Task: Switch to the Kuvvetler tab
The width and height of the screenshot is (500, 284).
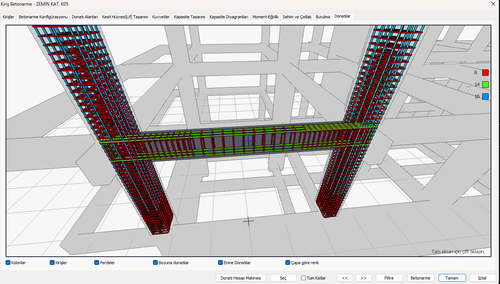Action: (x=161, y=17)
